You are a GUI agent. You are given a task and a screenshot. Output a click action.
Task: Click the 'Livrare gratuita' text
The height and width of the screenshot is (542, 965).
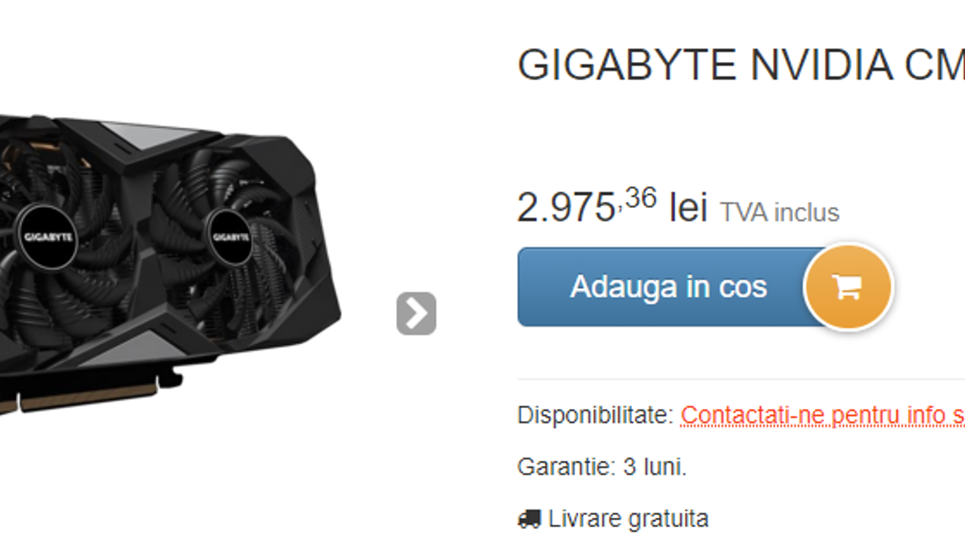pos(628,519)
